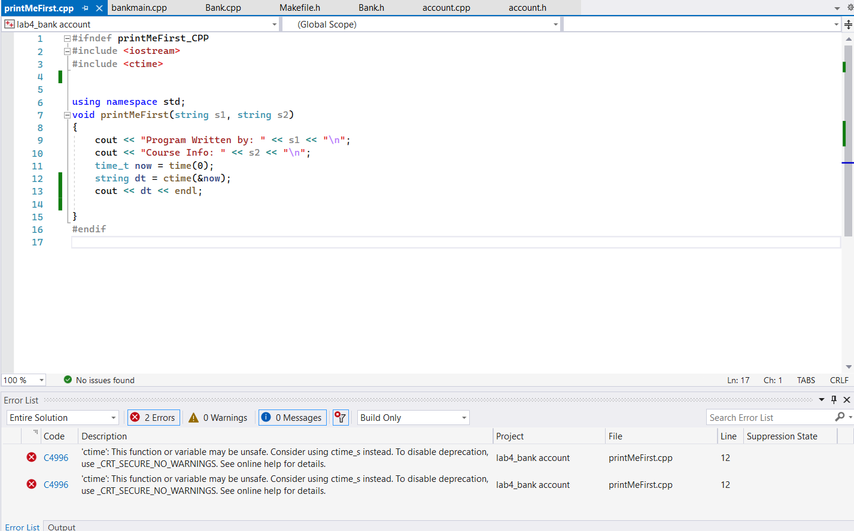Switch to the bankmain.cpp tab
Image resolution: width=854 pixels, height=531 pixels.
click(x=139, y=8)
